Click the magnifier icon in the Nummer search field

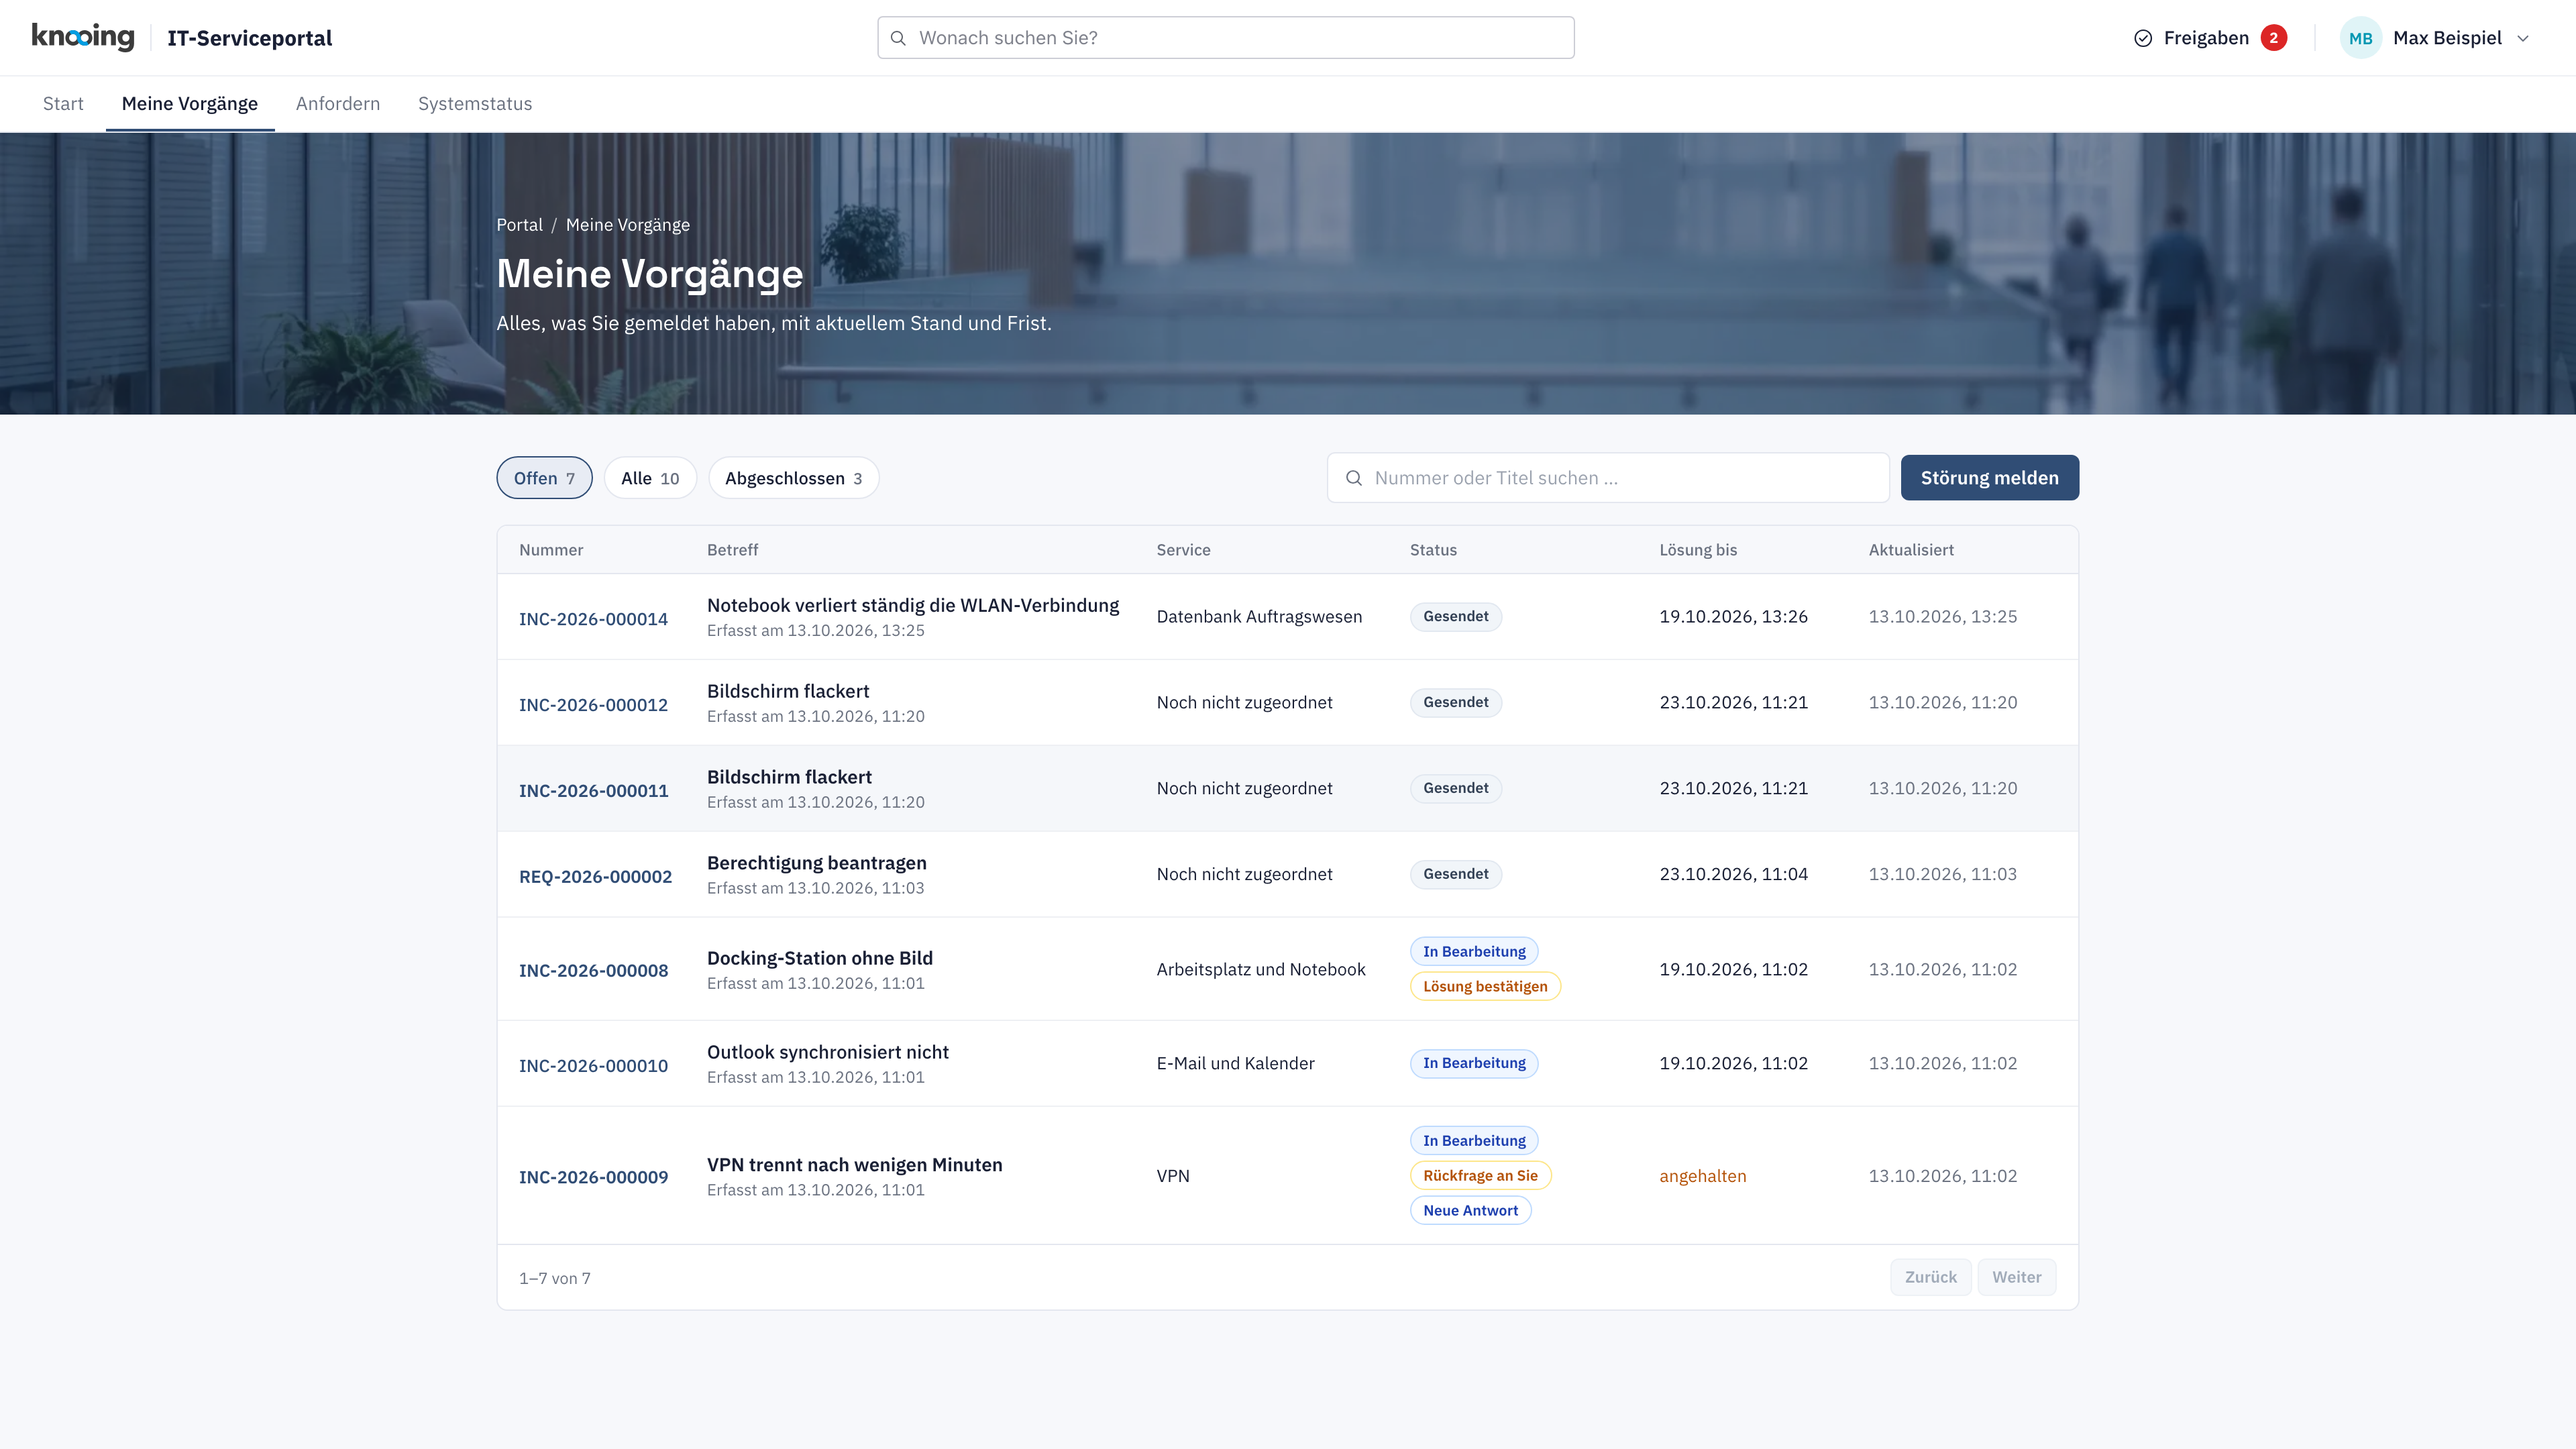coord(1353,478)
